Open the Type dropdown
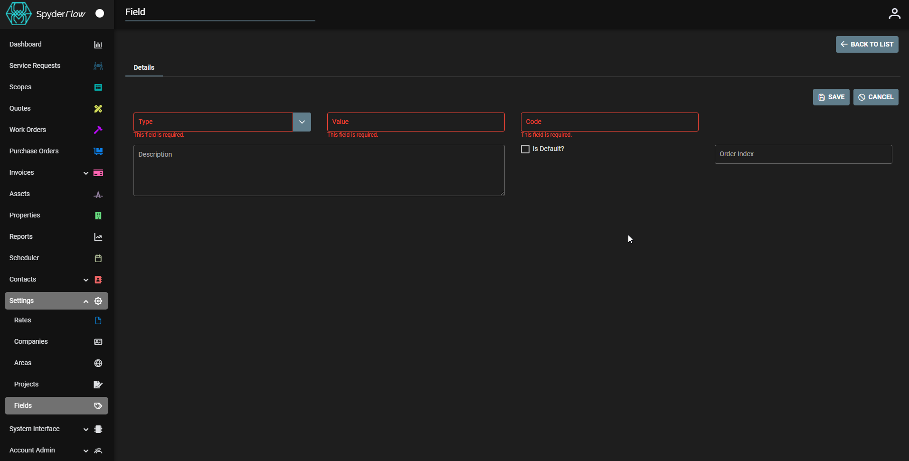This screenshot has height=461, width=909. tap(301, 122)
